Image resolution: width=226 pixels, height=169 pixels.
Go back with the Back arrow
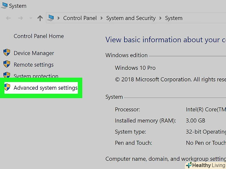(x=9, y=18)
